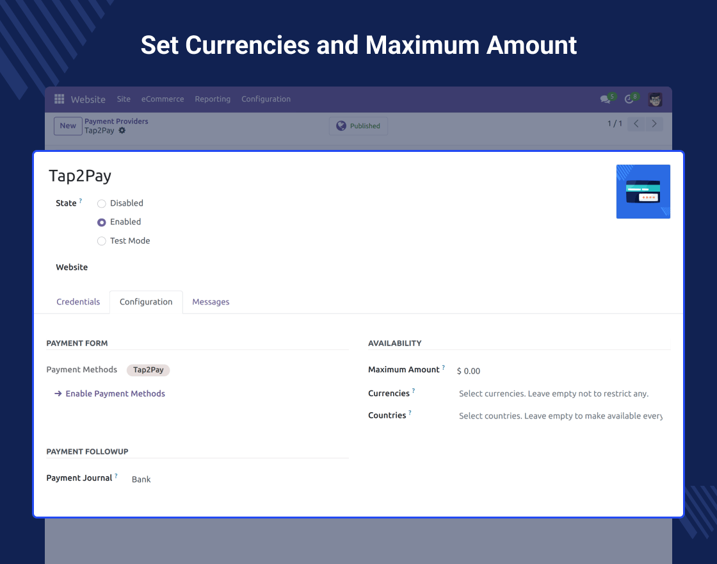The width and height of the screenshot is (717, 564).
Task: Click Enable Payment Methods link
Action: pos(115,394)
